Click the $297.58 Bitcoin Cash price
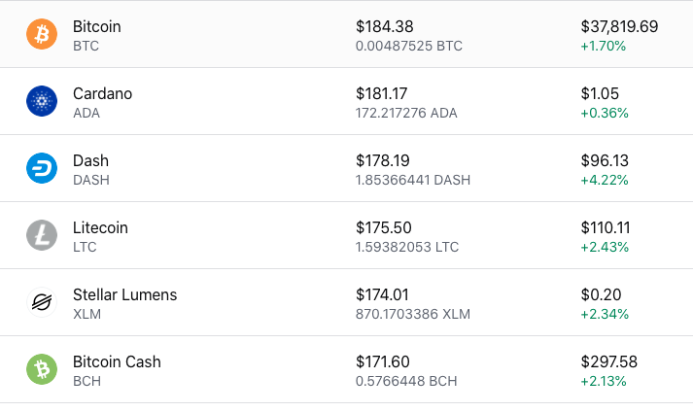 (609, 361)
